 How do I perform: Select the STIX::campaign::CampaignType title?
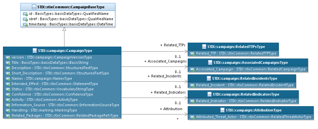point(65,51)
